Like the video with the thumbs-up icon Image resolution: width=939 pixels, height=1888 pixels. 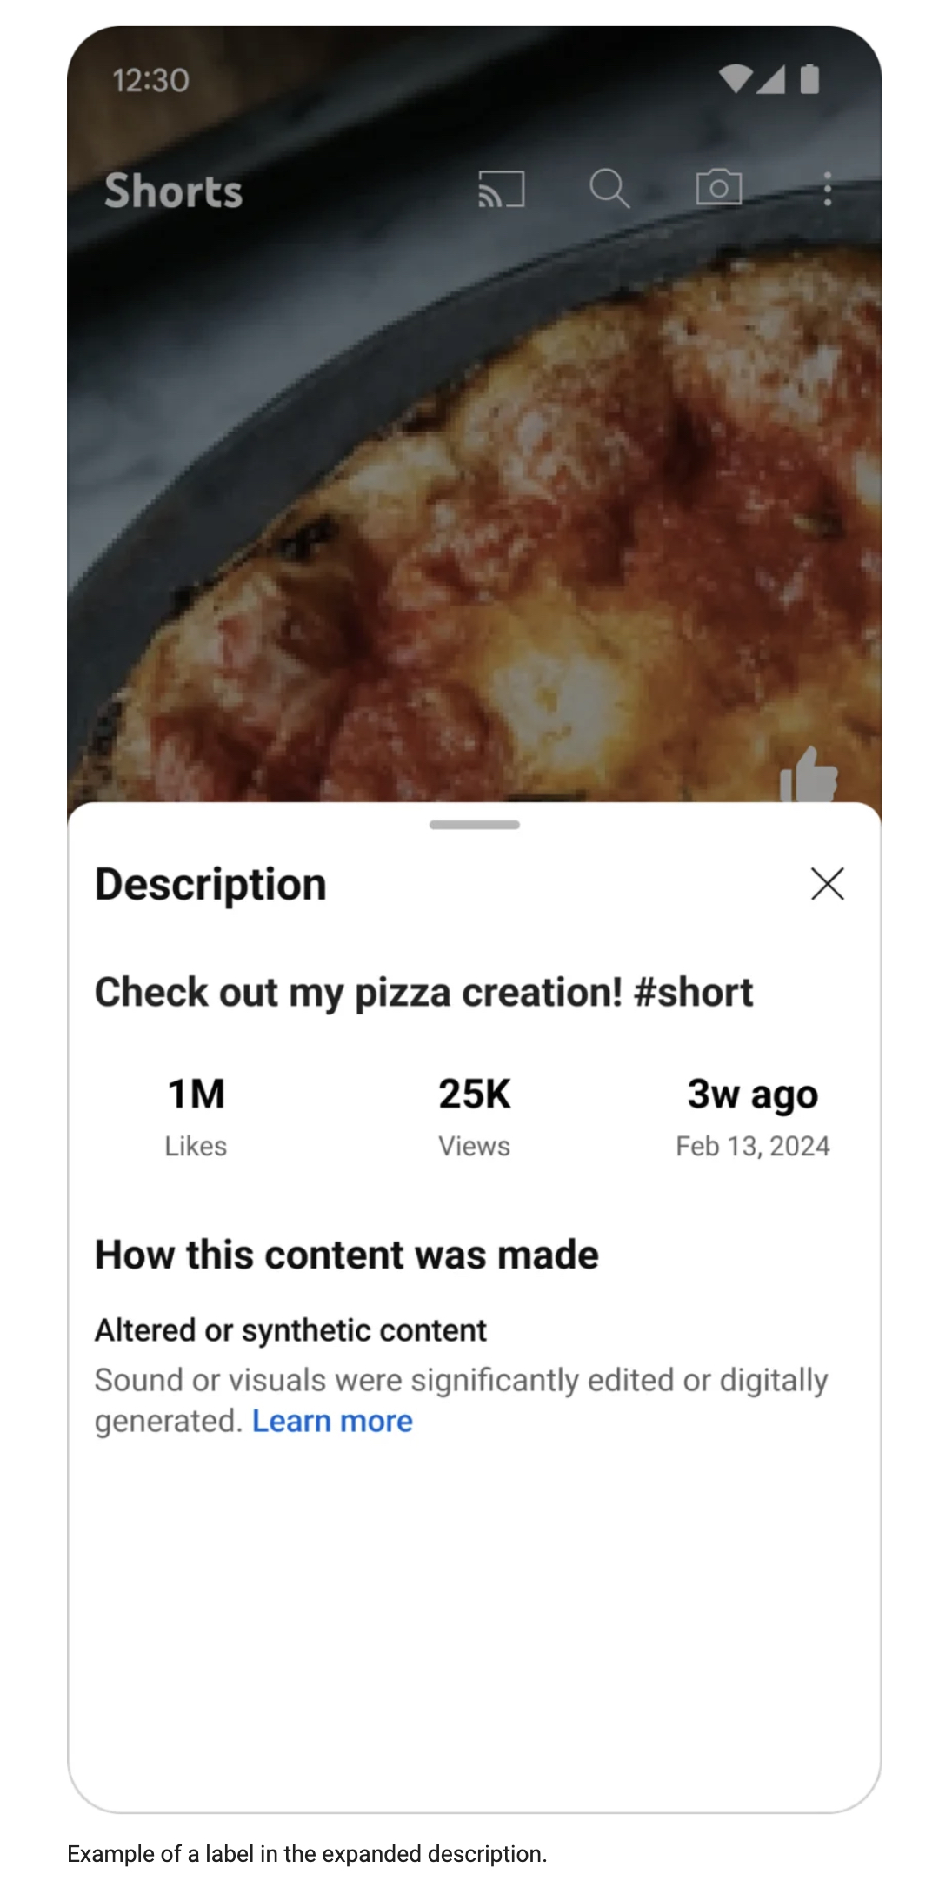point(809,776)
